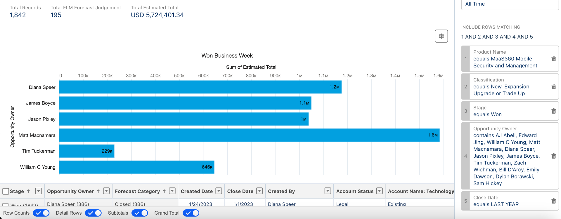Open Stage column dropdown menu
This screenshot has width=561, height=219.
pyautogui.click(x=38, y=191)
